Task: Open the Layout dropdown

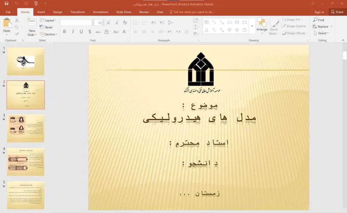Action: point(48,20)
